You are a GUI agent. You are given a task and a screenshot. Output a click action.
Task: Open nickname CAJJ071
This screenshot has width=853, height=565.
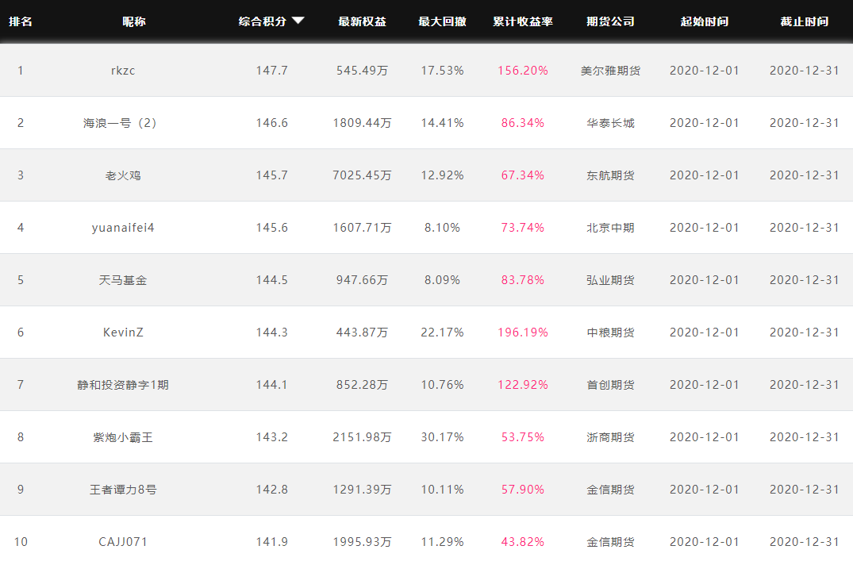coord(123,542)
